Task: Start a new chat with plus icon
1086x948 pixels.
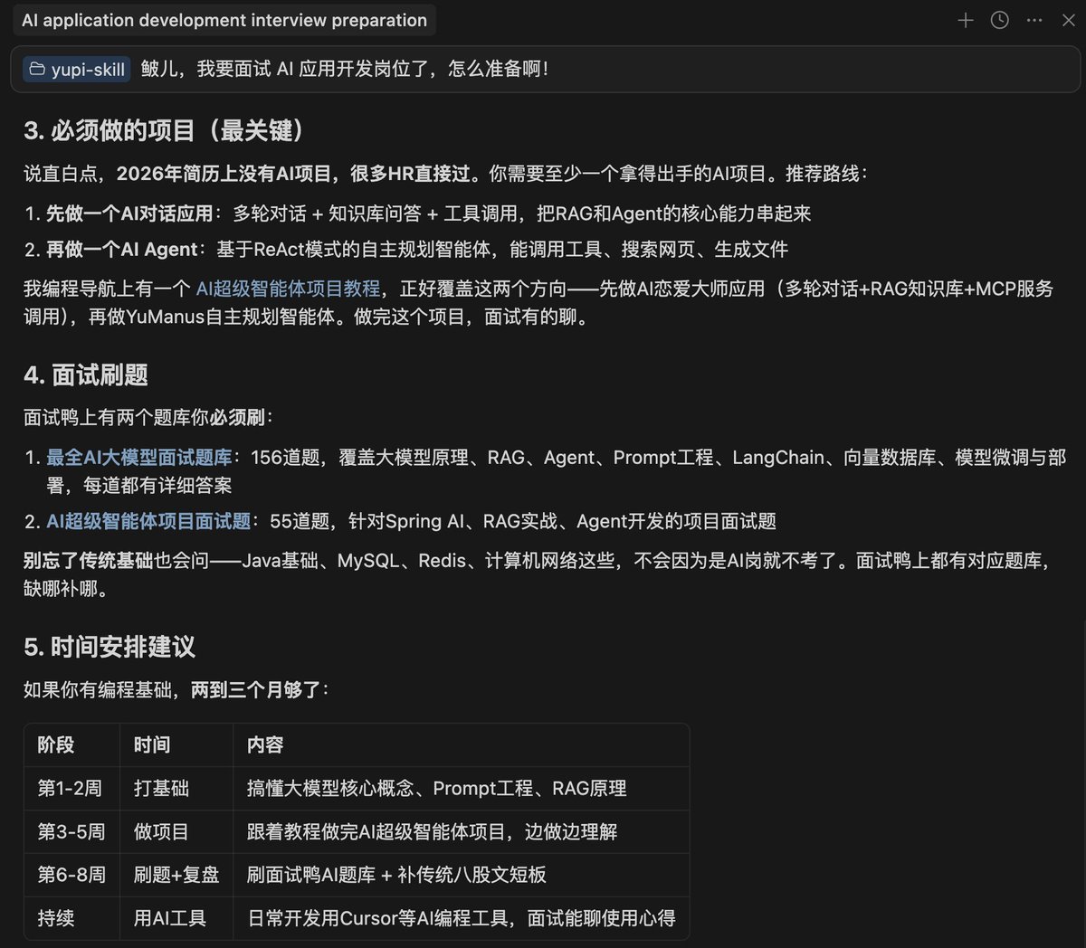Action: (x=966, y=20)
